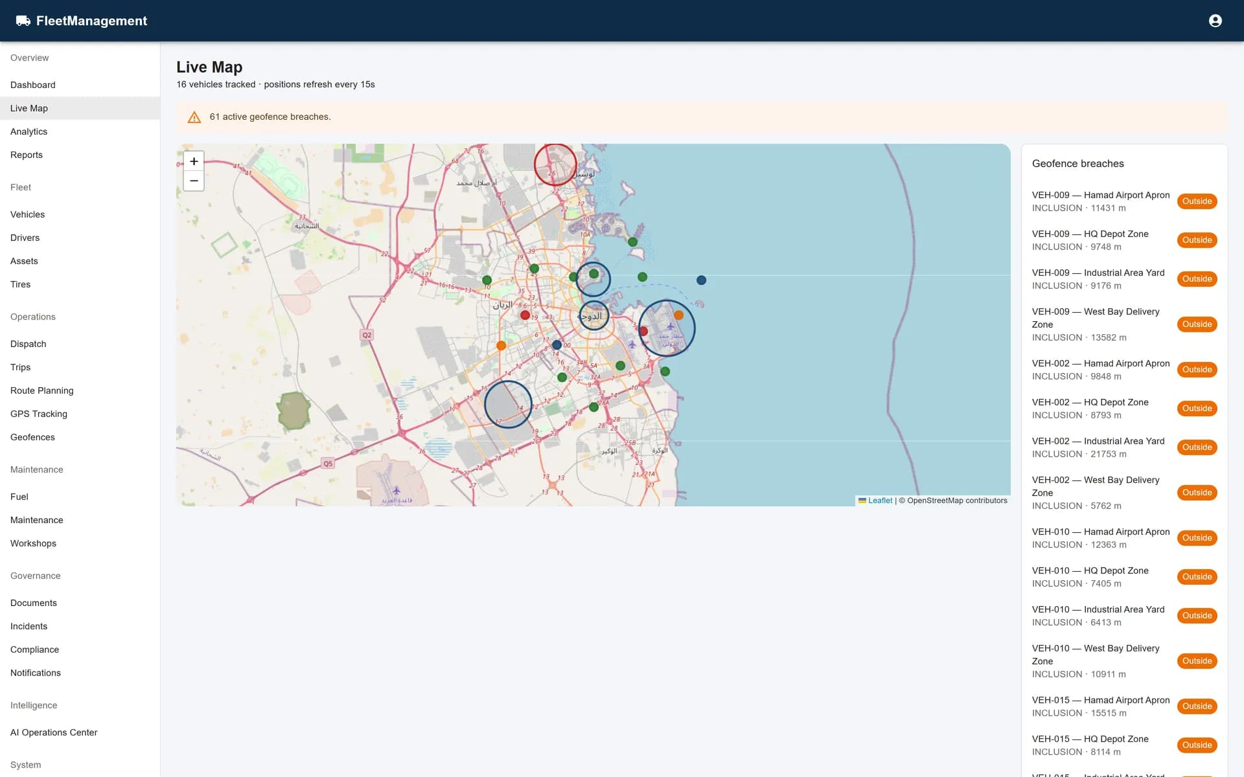Click the Geofence breaches panel heading
The height and width of the screenshot is (777, 1244).
[x=1078, y=164]
